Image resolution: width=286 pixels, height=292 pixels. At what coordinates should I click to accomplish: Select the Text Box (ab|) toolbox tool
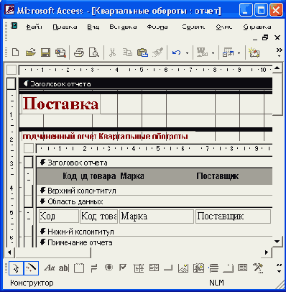(64, 268)
